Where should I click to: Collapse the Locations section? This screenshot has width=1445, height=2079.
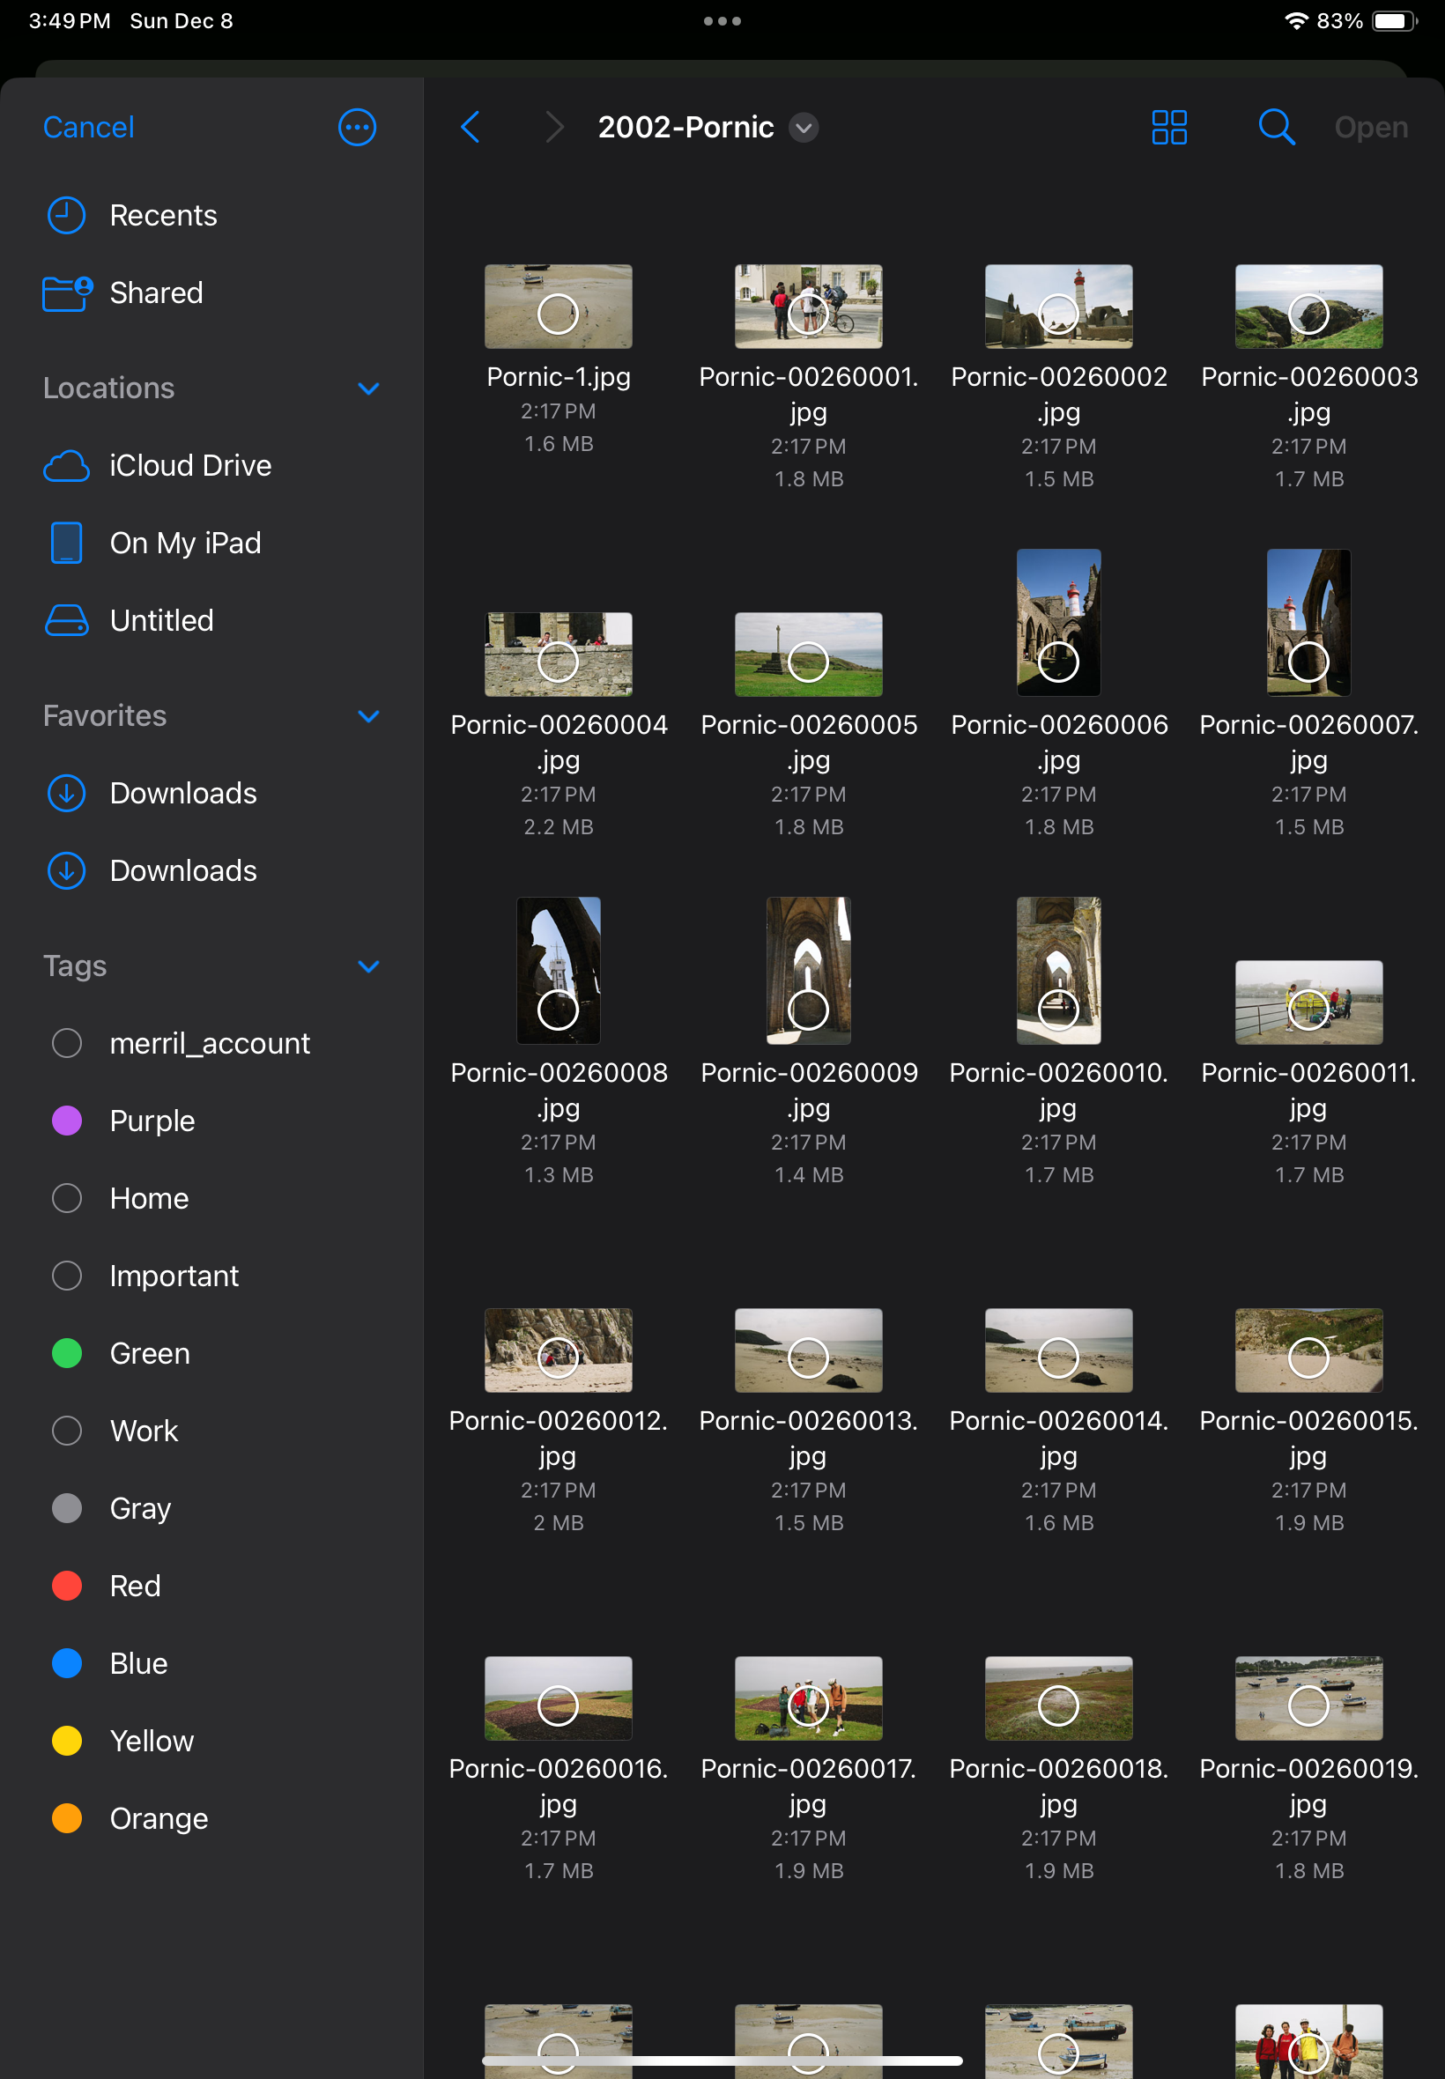click(368, 388)
